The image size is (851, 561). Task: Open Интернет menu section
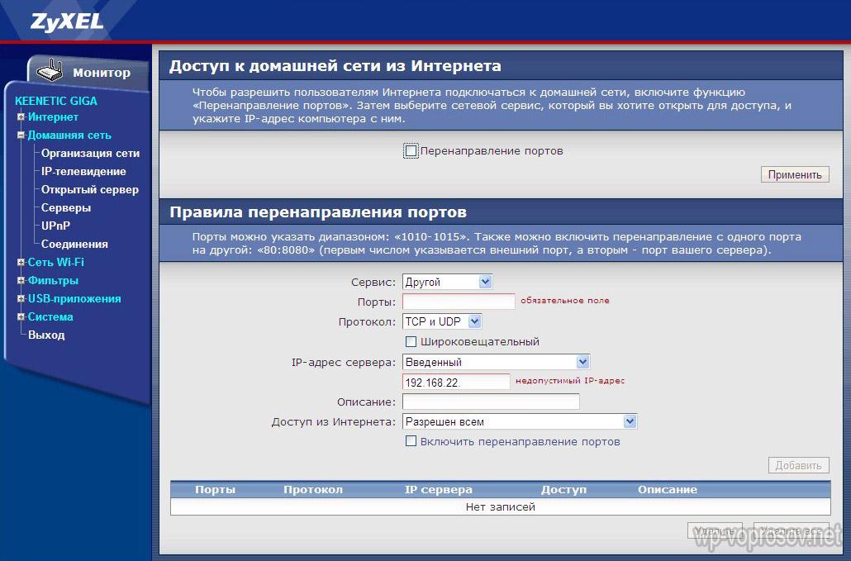tap(53, 116)
